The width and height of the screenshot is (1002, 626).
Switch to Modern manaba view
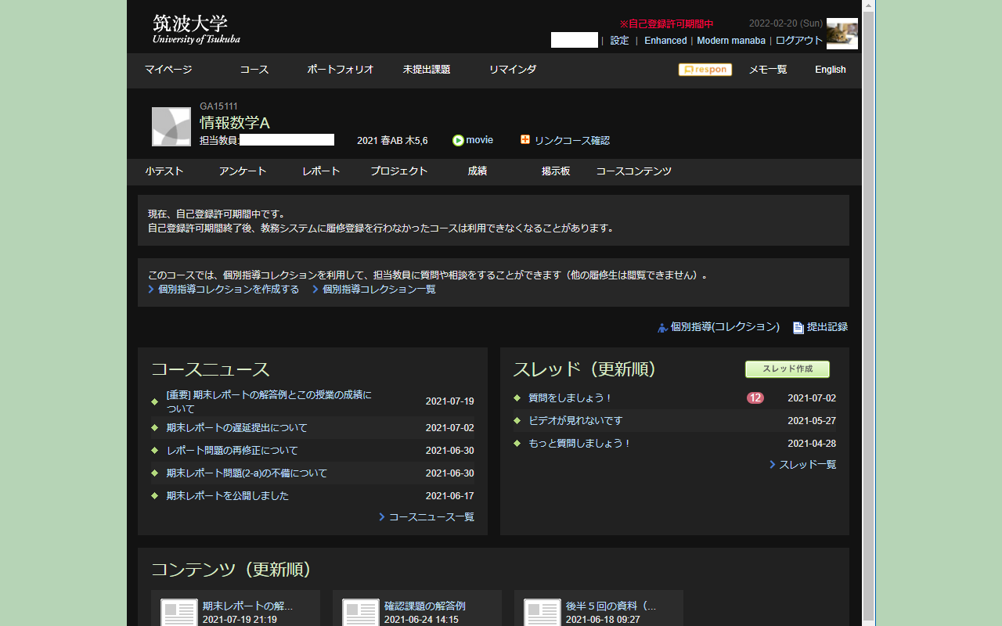[730, 40]
